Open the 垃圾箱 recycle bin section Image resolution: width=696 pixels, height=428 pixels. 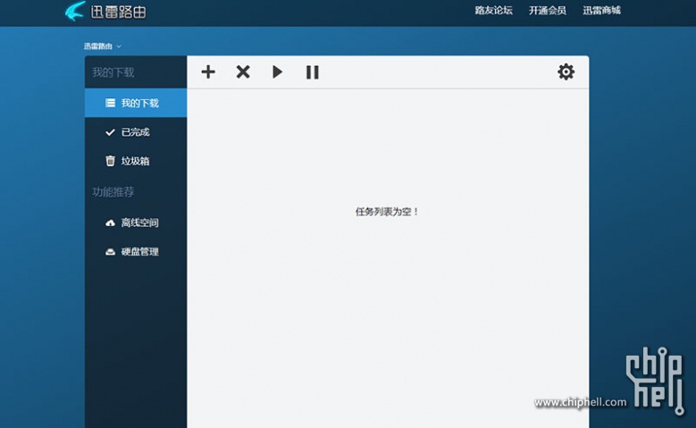click(136, 161)
